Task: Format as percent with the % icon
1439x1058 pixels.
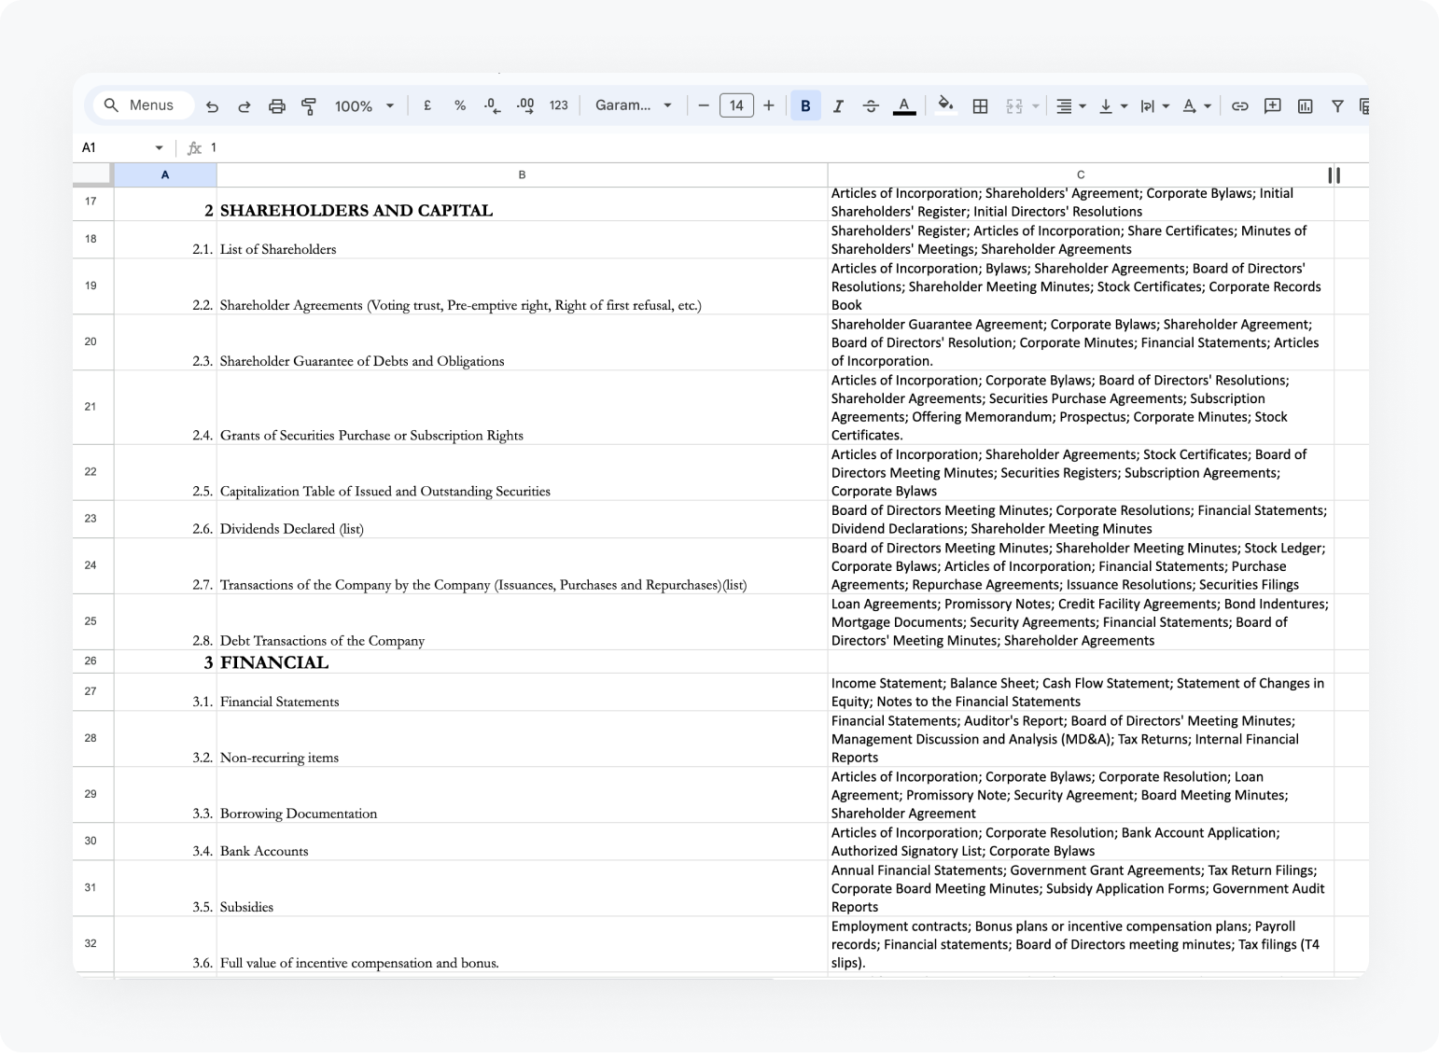Action: [460, 105]
